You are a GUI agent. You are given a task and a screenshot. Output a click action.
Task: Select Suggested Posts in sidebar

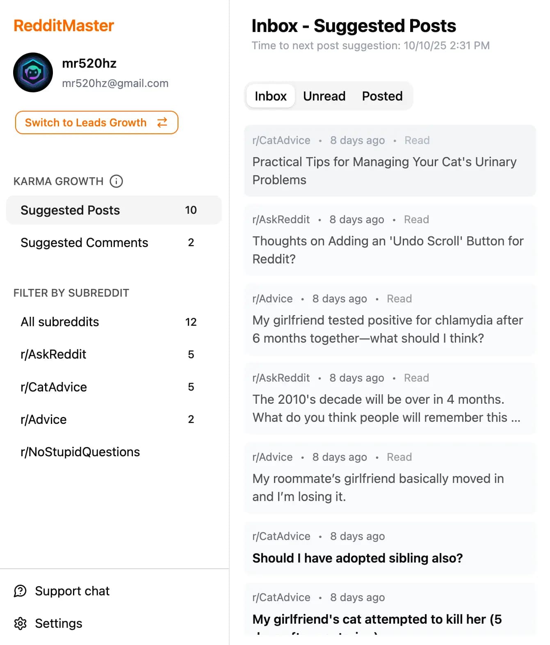coord(71,210)
